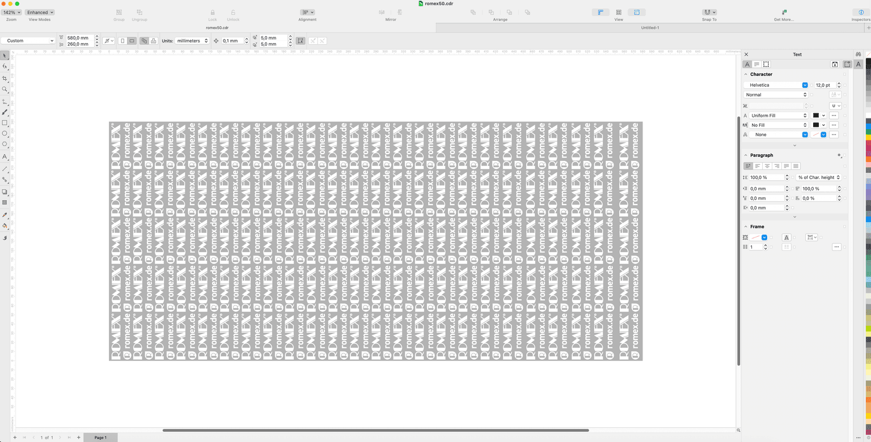The width and height of the screenshot is (871, 442).
Task: Toggle Treat All Objects as Filled
Action: tap(301, 41)
